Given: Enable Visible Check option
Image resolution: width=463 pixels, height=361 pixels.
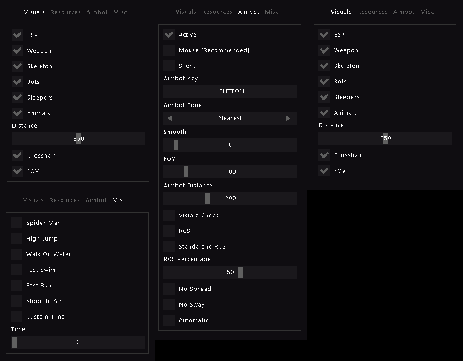Looking at the screenshot, I should click(169, 216).
